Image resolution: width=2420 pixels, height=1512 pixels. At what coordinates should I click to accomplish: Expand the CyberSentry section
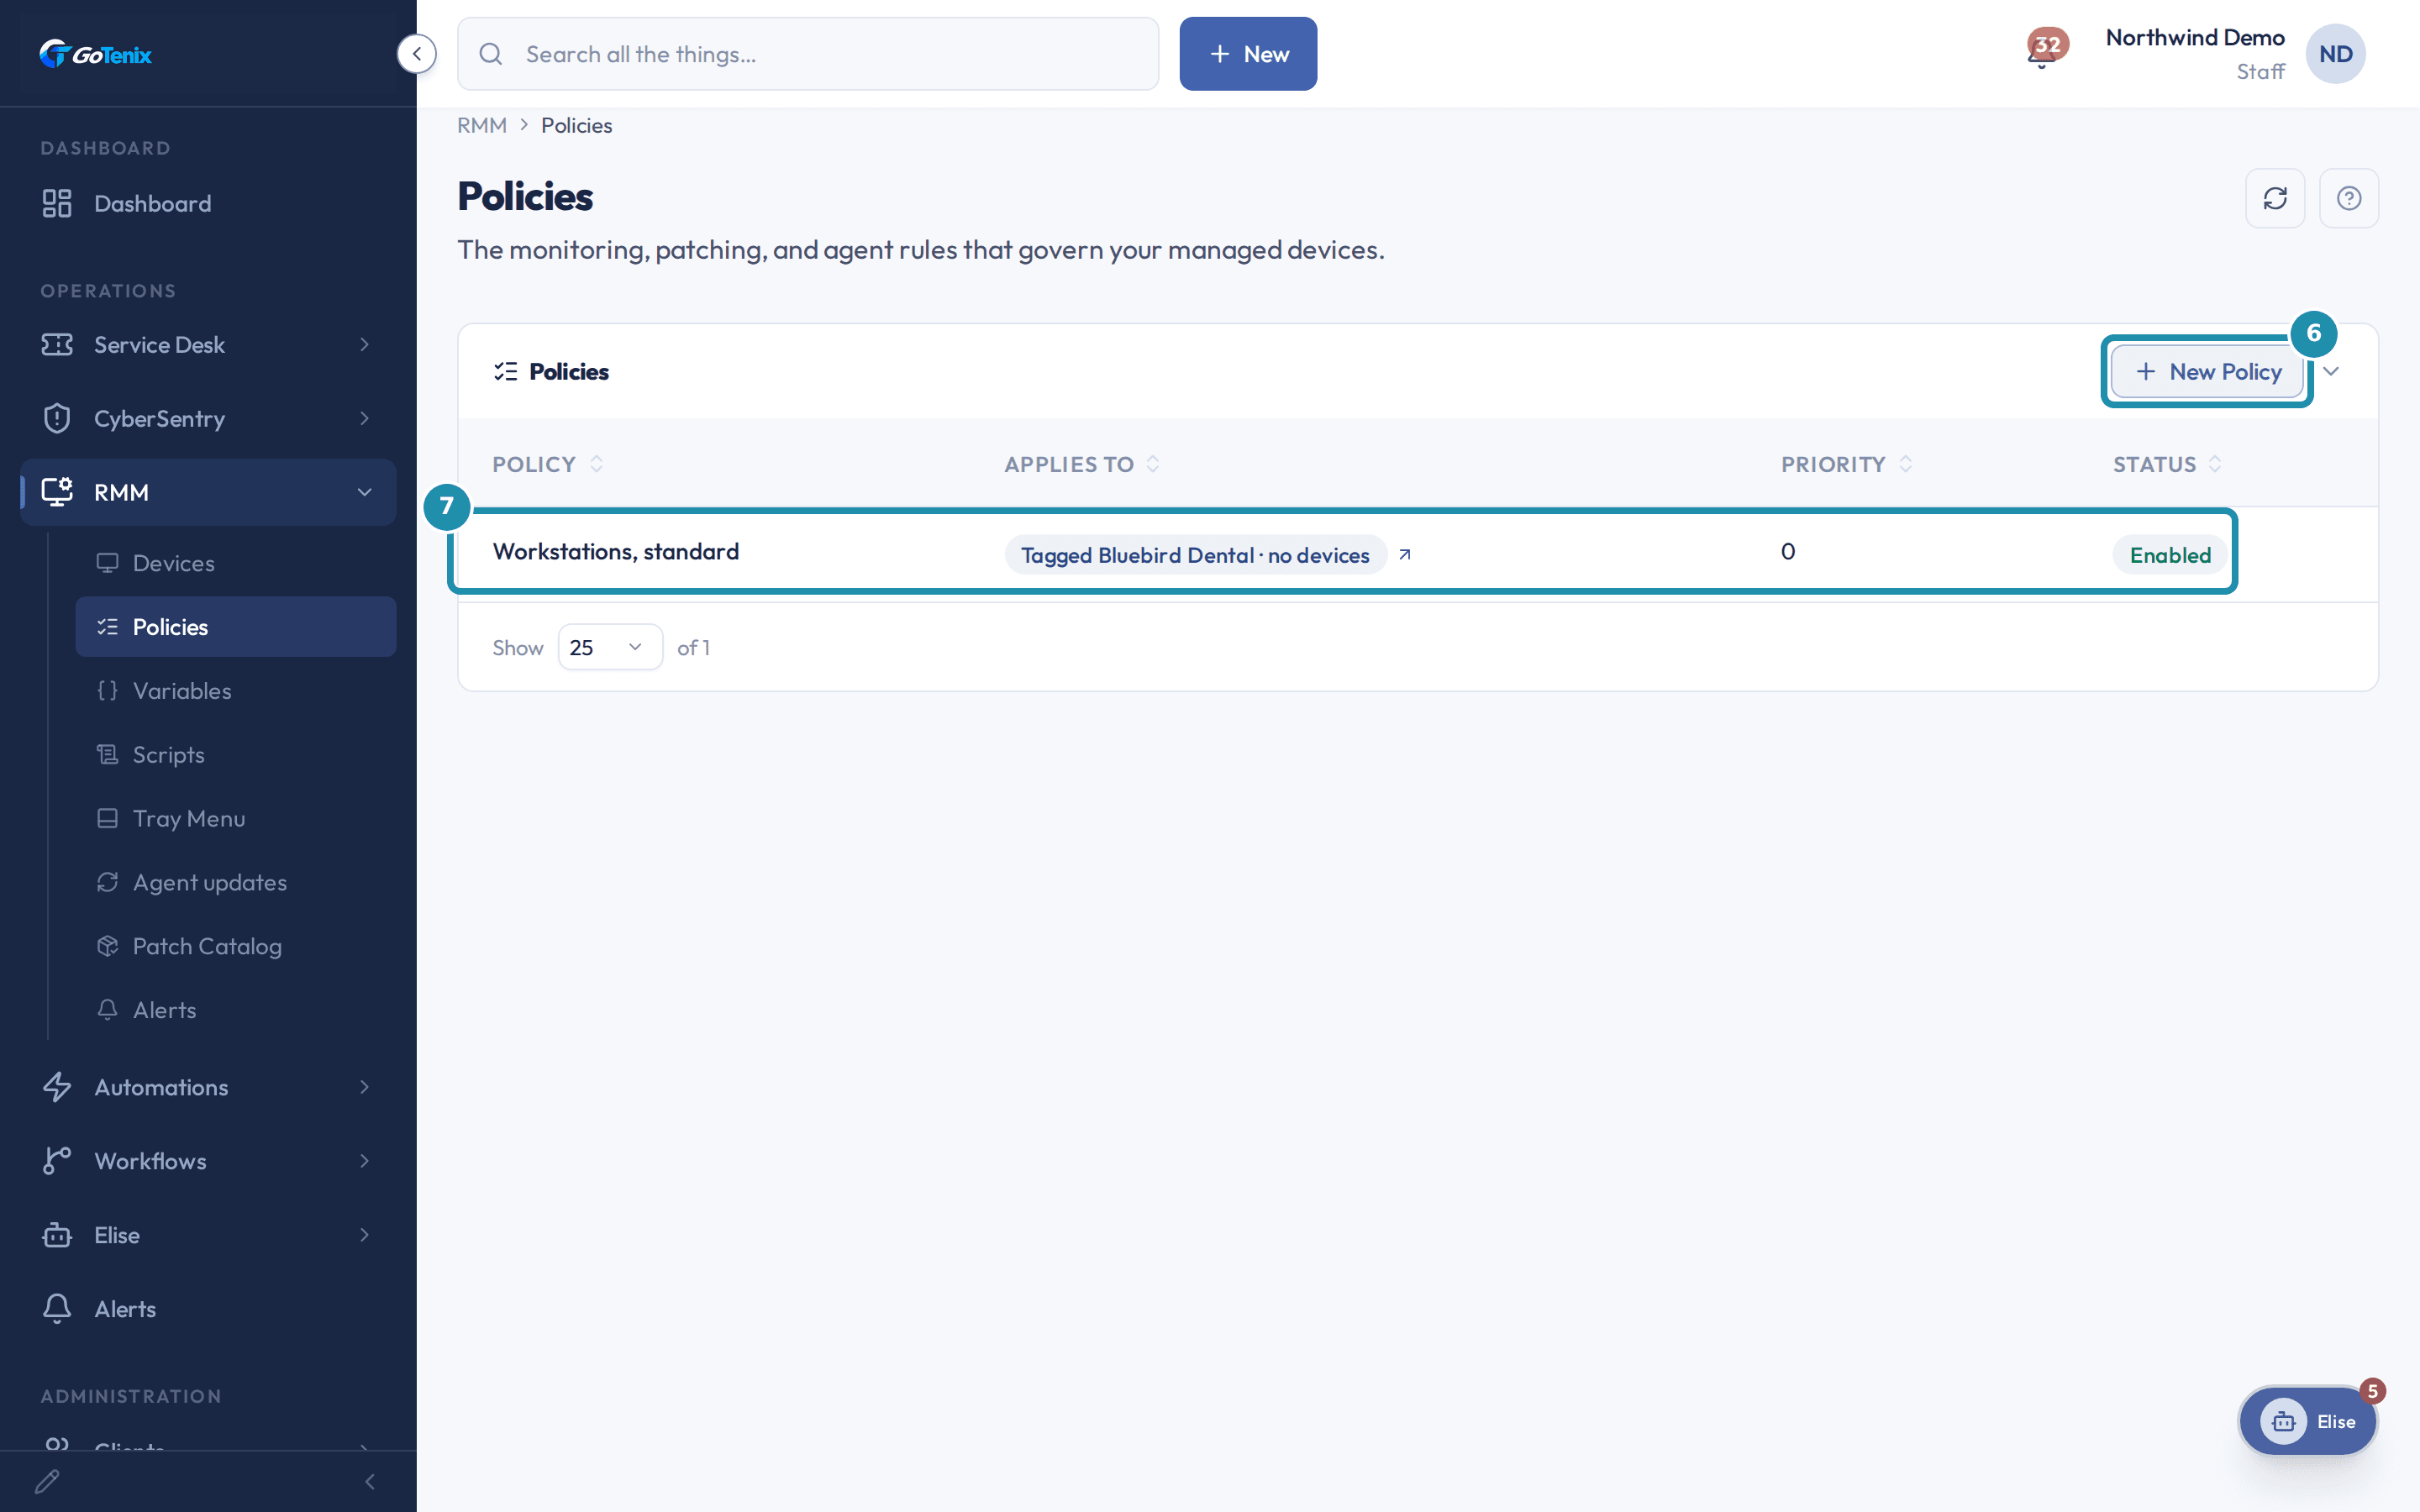(x=208, y=418)
